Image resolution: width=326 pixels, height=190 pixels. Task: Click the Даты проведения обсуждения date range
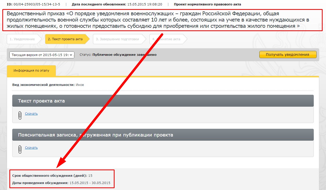90,183
